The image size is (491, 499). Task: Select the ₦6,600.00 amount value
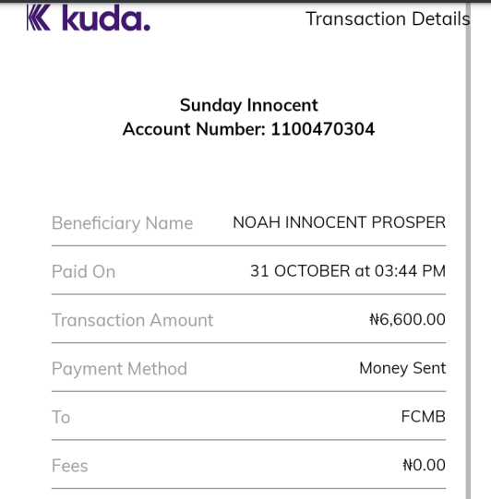tap(407, 319)
